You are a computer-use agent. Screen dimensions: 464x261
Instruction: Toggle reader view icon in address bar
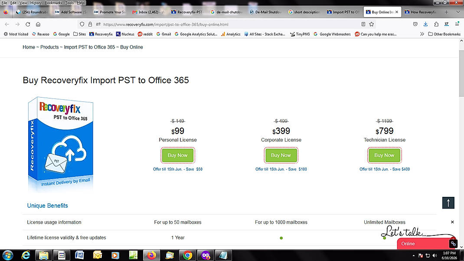[x=363, y=24]
